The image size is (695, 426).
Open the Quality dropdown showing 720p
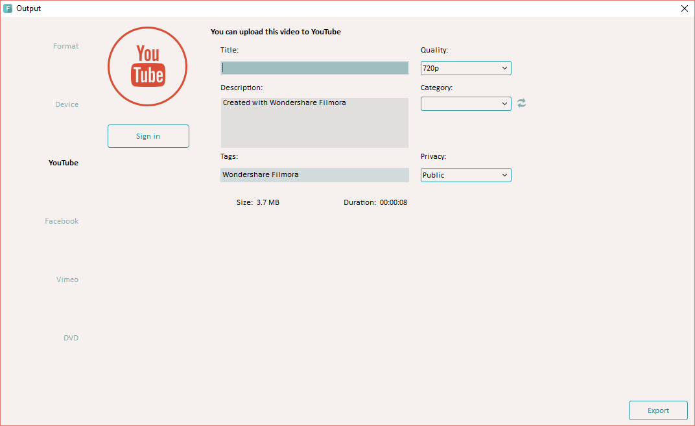point(465,68)
